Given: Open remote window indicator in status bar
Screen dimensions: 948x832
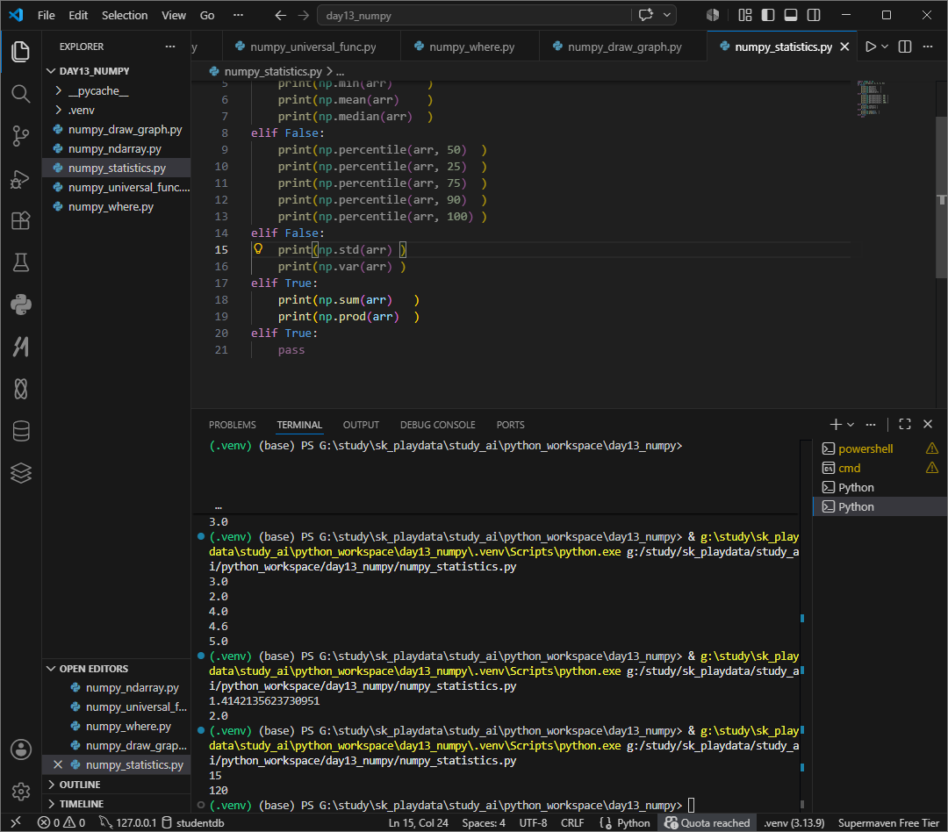Looking at the screenshot, I should coord(17,822).
